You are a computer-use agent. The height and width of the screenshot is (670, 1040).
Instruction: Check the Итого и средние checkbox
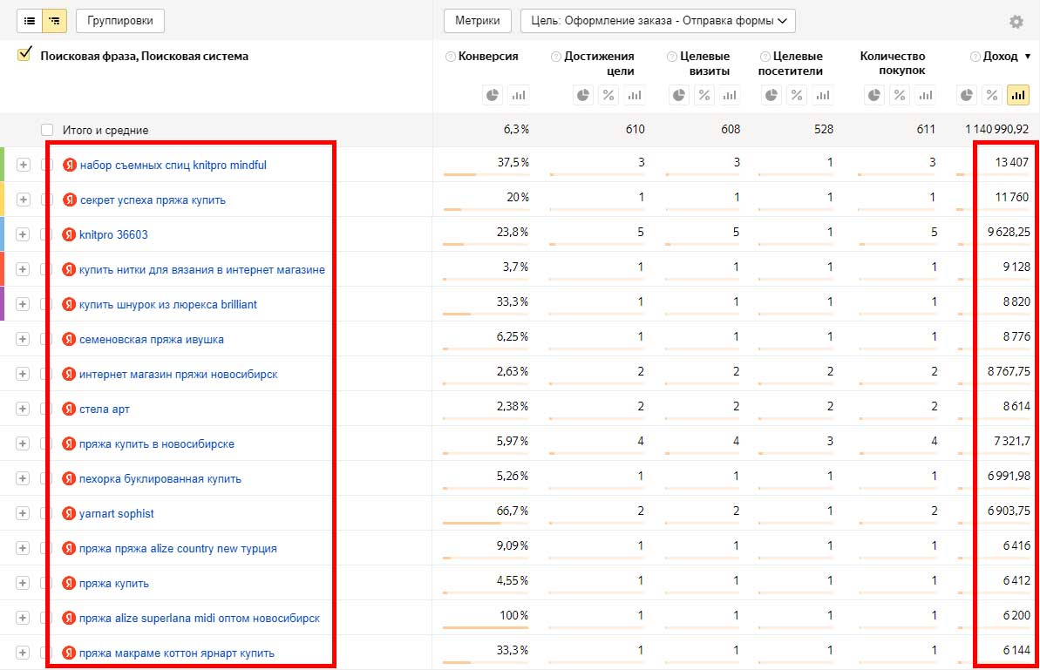(x=47, y=130)
